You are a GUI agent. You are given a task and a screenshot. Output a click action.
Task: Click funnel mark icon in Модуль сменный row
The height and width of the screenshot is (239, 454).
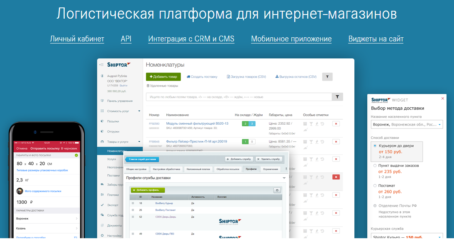[311, 124]
